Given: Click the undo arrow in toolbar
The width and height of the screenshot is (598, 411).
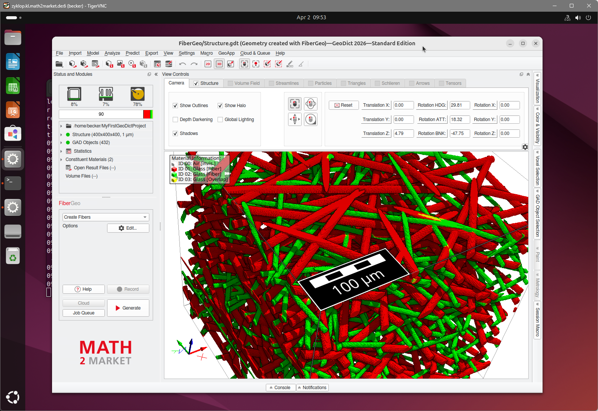Looking at the screenshot, I should 183,64.
